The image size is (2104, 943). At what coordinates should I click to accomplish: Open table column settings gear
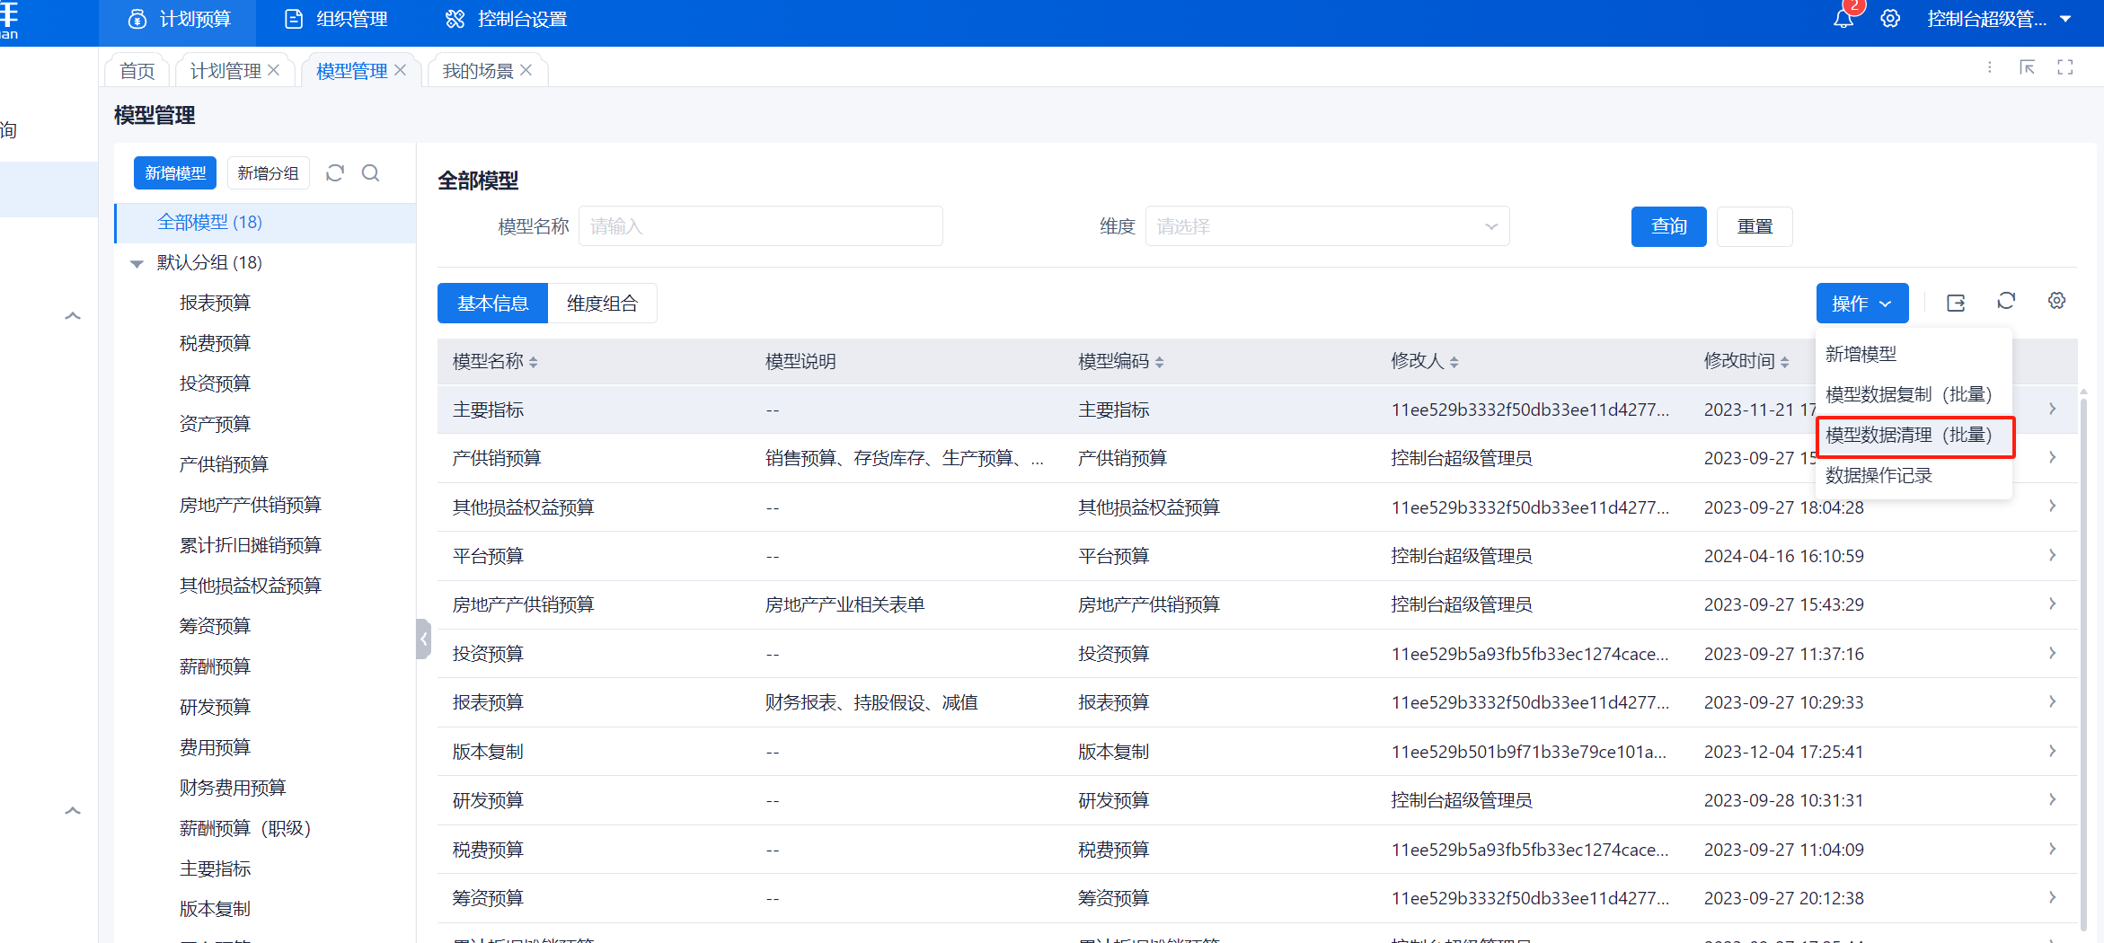tap(2056, 302)
